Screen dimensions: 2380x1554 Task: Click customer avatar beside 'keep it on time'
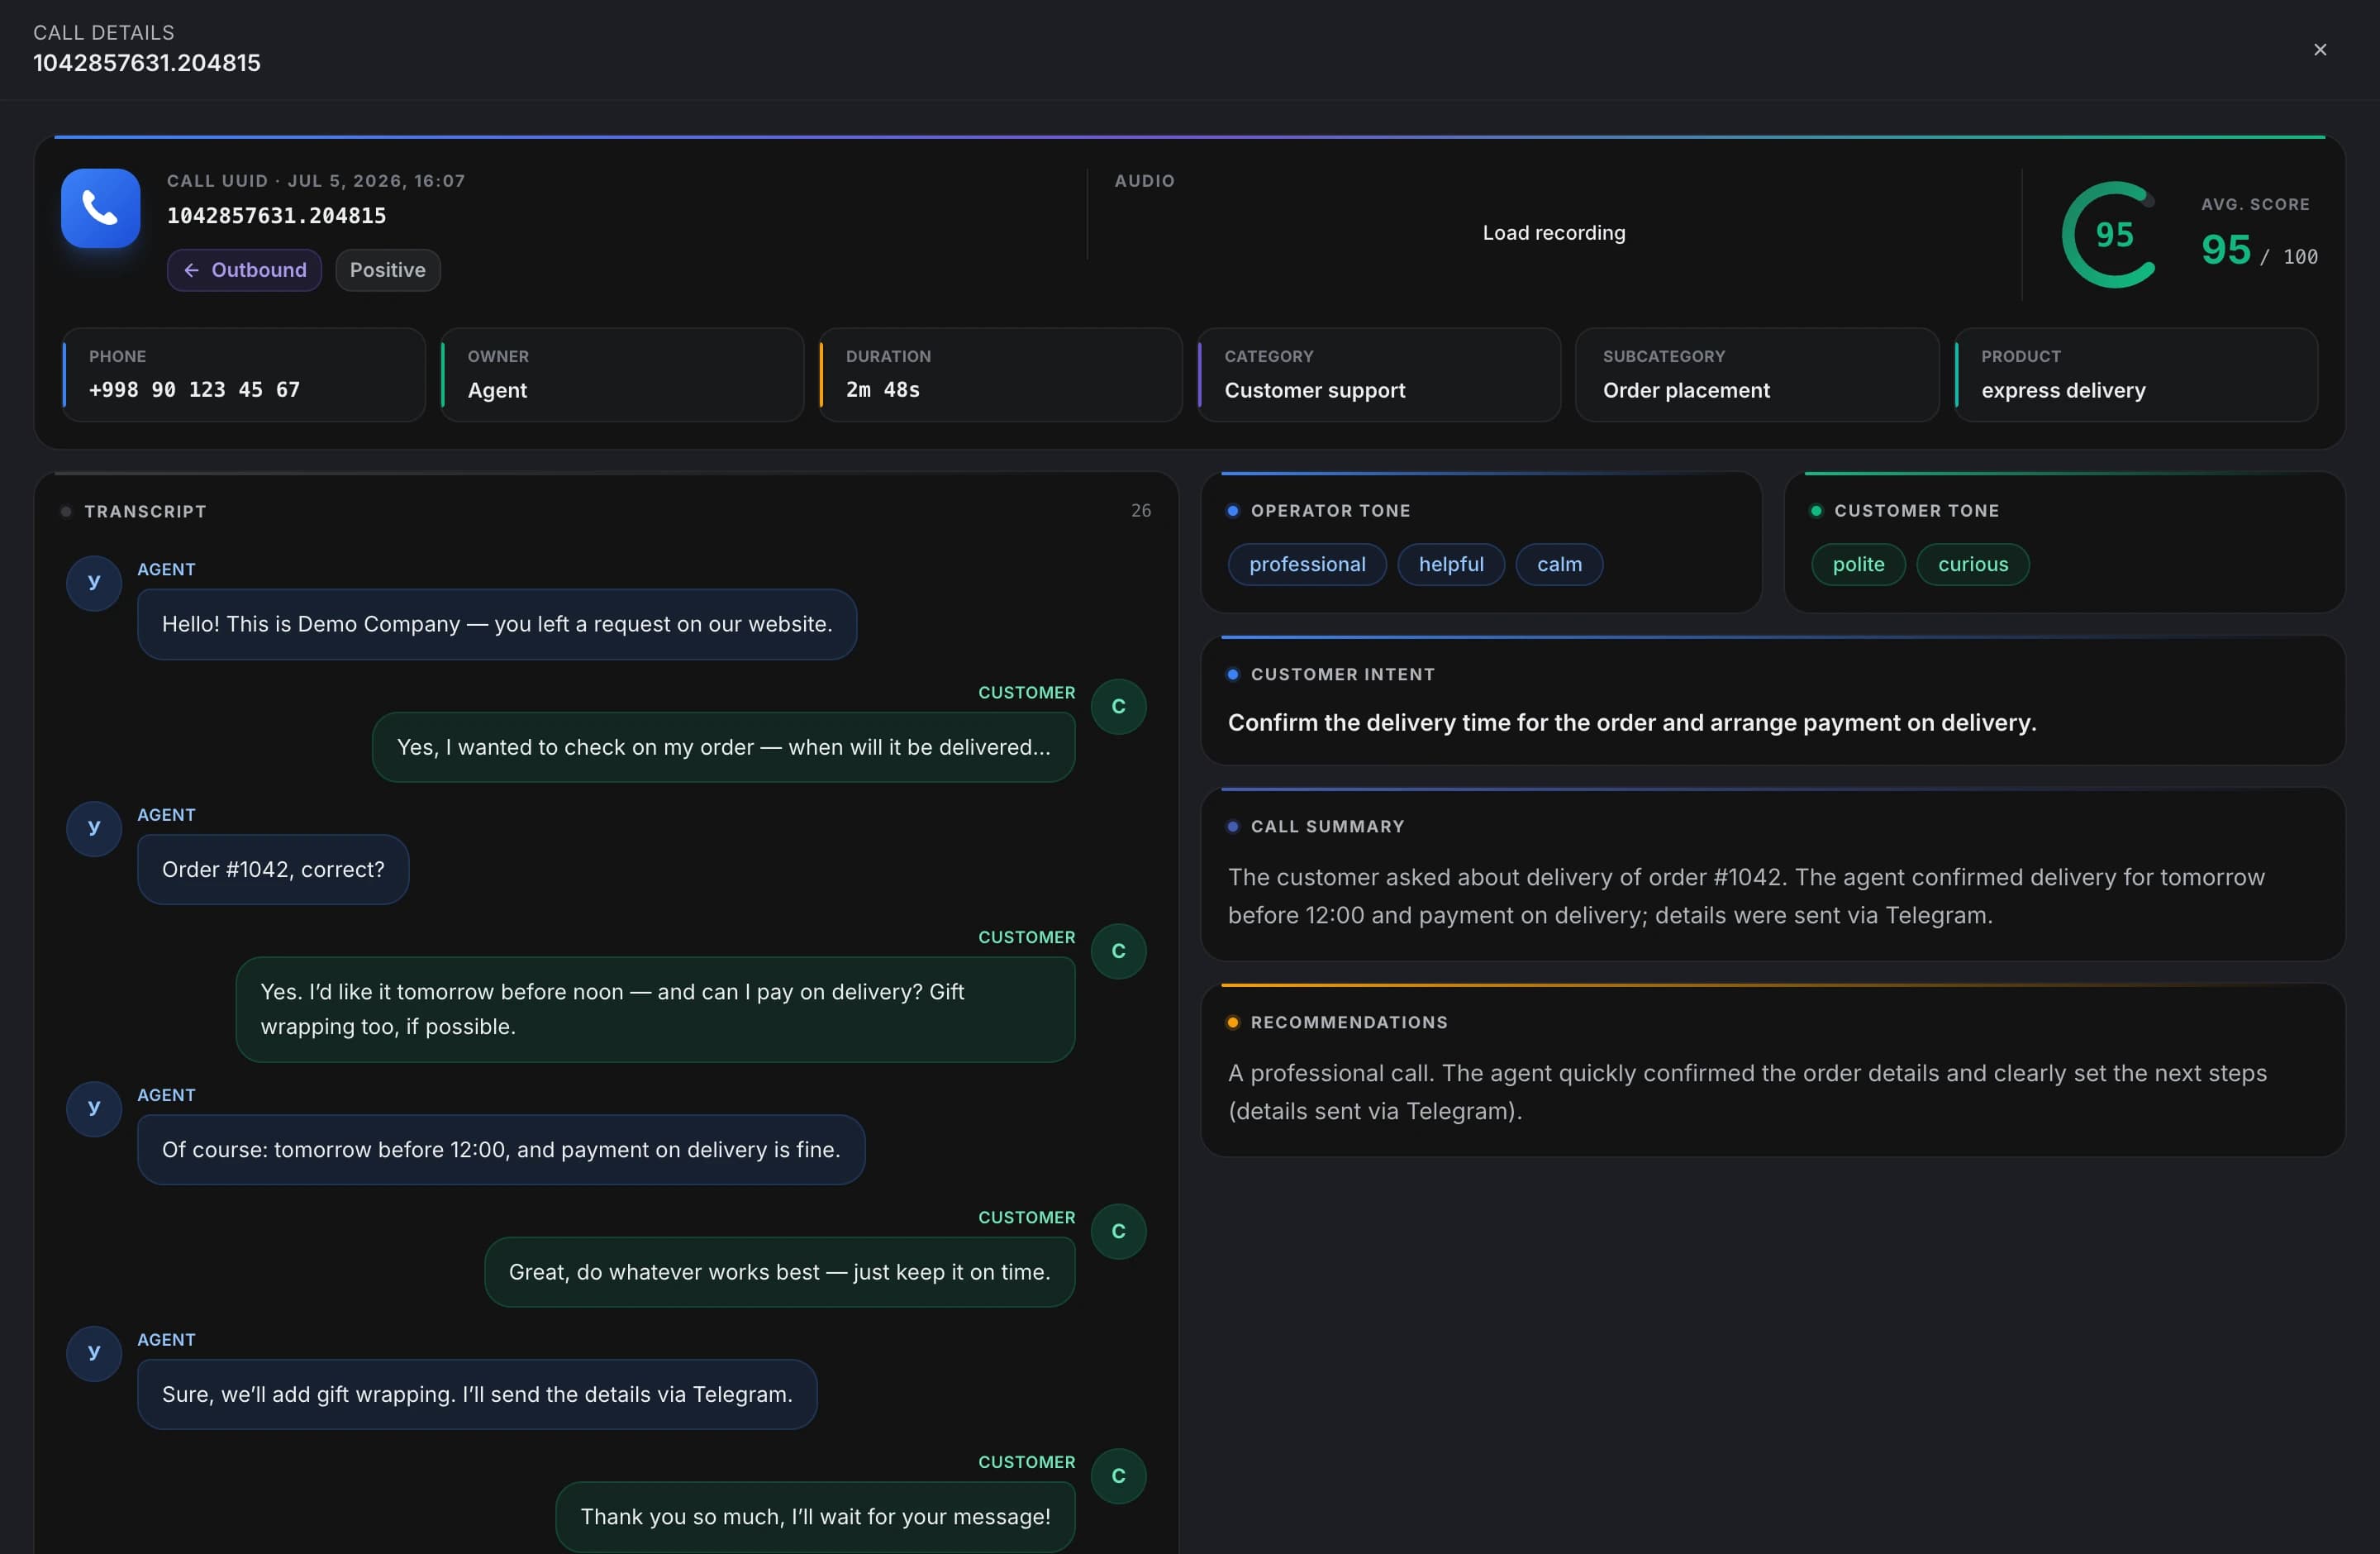point(1118,1232)
